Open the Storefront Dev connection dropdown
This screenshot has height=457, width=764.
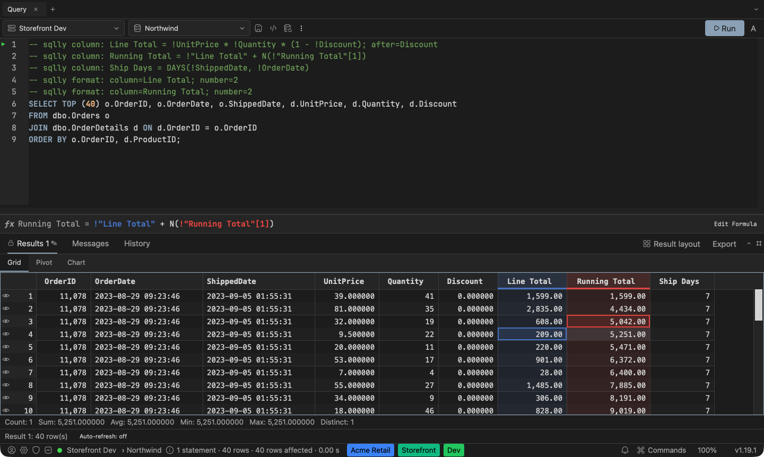(x=64, y=28)
